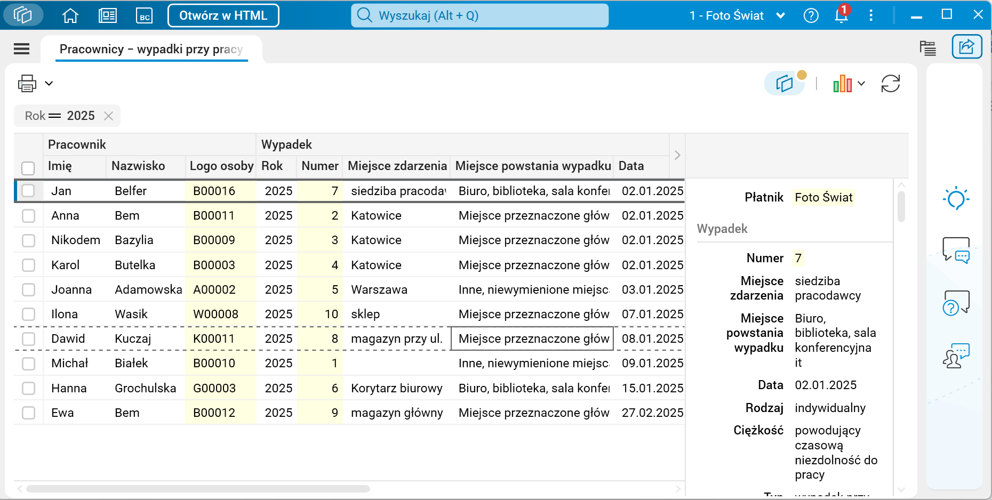Select the logo cell W00008
This screenshot has height=500, width=992.
pos(221,314)
